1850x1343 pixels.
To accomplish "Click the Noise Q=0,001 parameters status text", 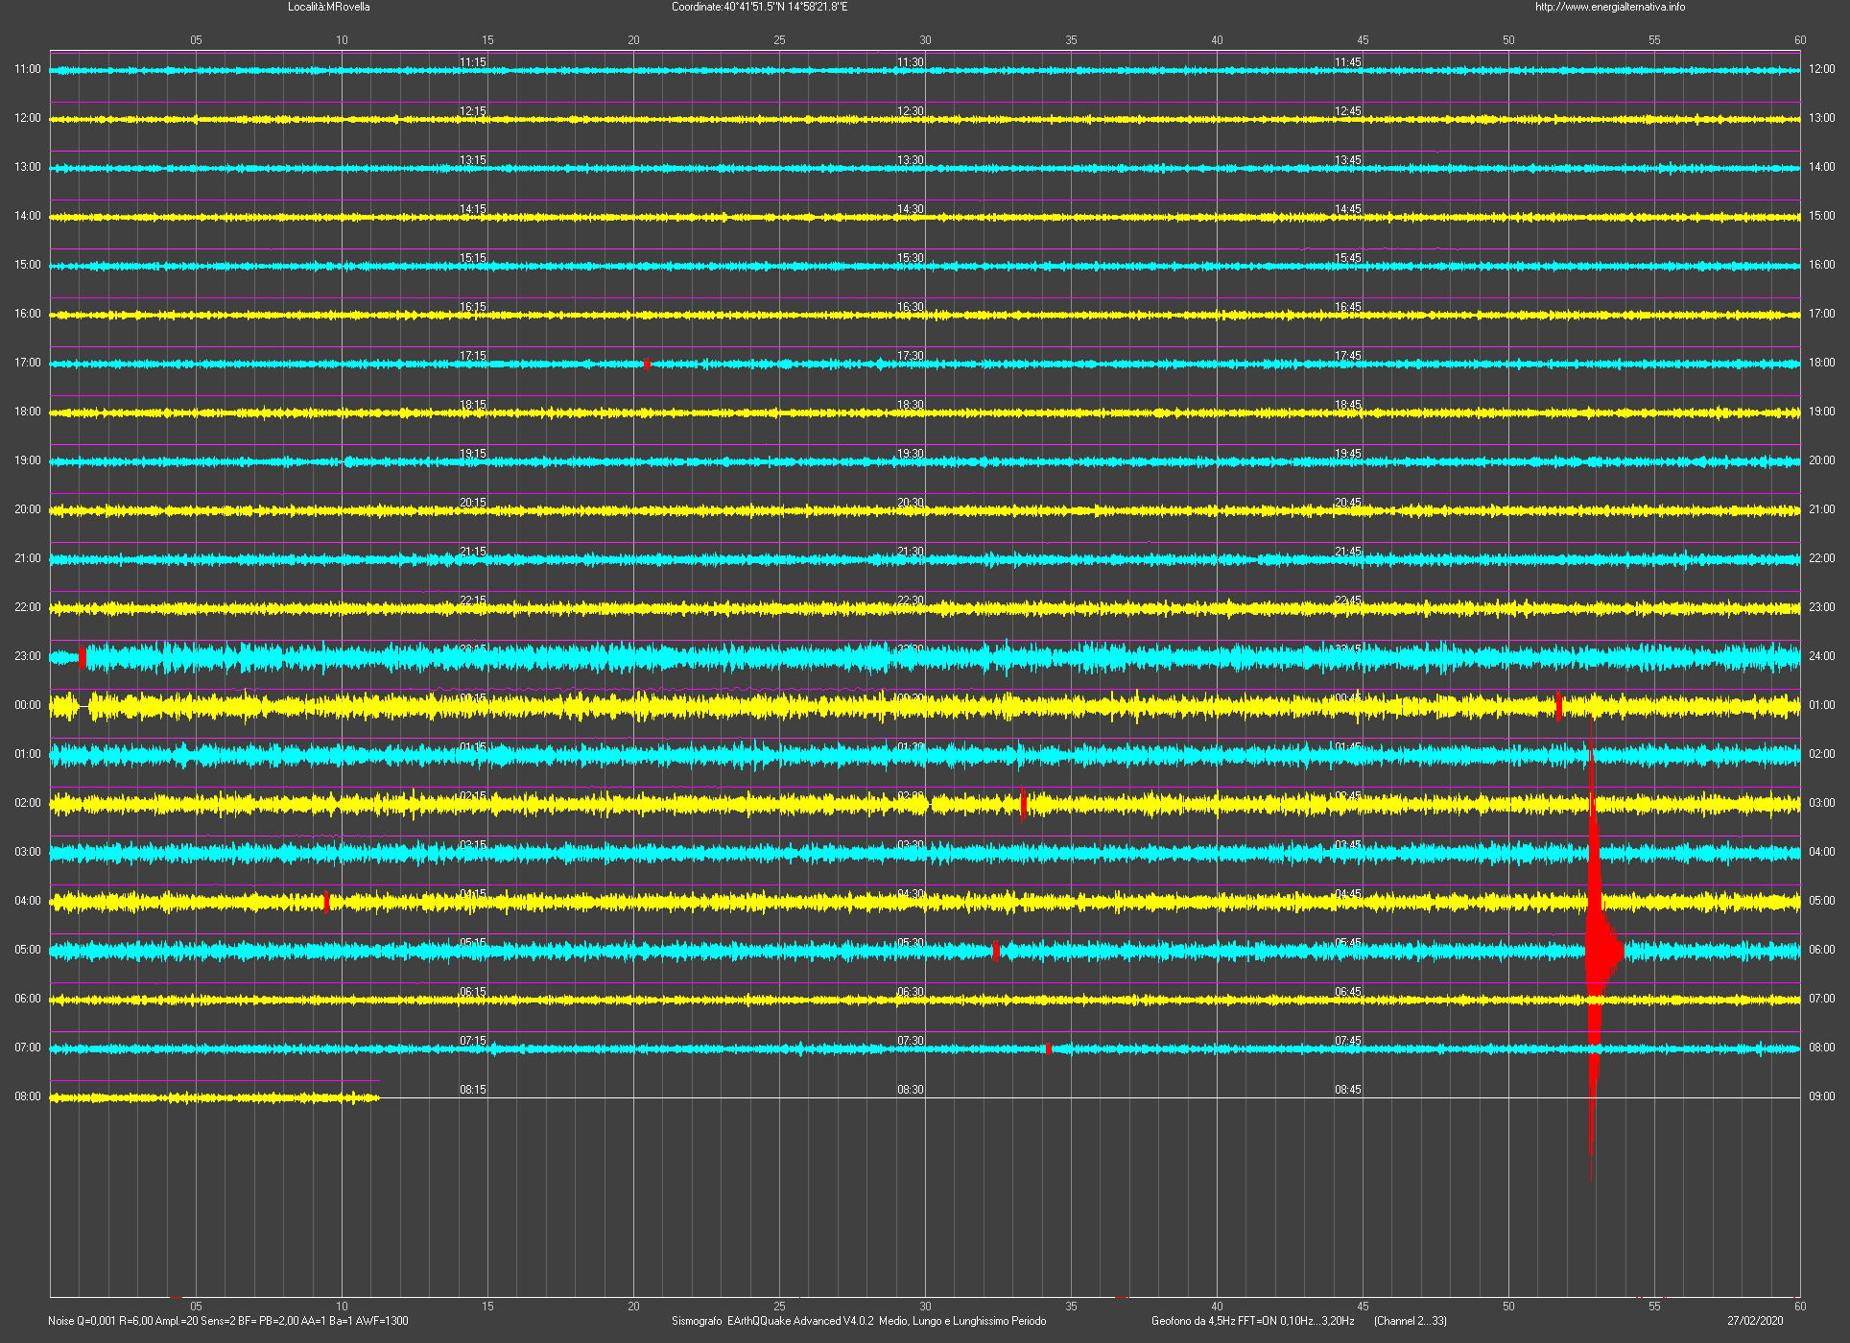I will click(228, 1321).
